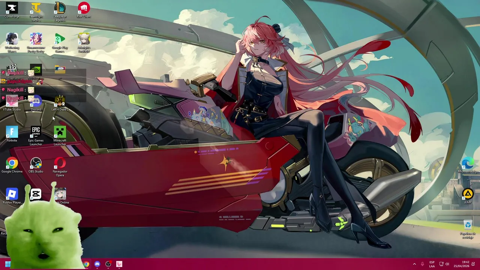
Task: Change the ESP LAA input language
Action: (432, 264)
